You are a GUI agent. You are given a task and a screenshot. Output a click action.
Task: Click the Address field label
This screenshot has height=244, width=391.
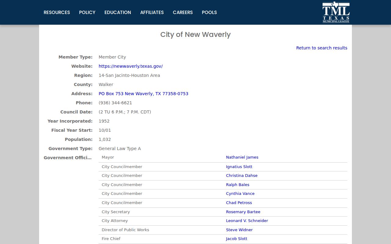click(x=82, y=94)
